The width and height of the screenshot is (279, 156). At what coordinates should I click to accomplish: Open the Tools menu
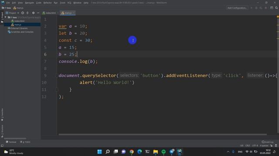[x=62, y=3]
